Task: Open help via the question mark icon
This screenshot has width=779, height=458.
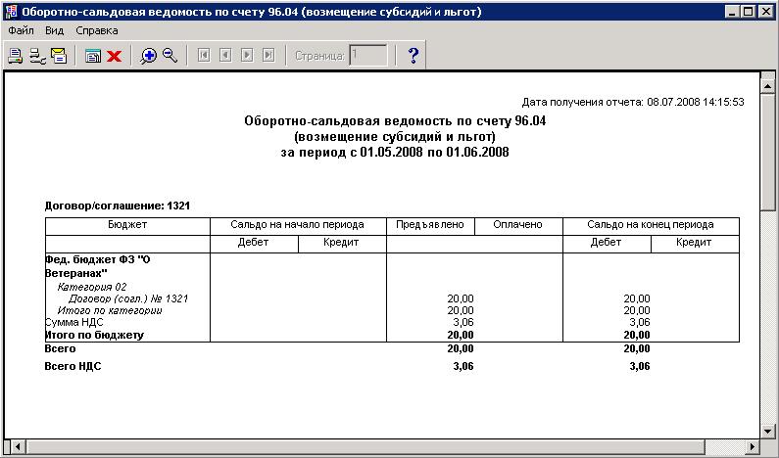Action: [x=413, y=56]
